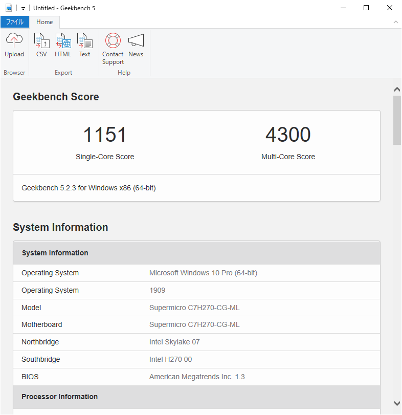Click the single-core score 1151
The image size is (402, 415).
point(105,135)
